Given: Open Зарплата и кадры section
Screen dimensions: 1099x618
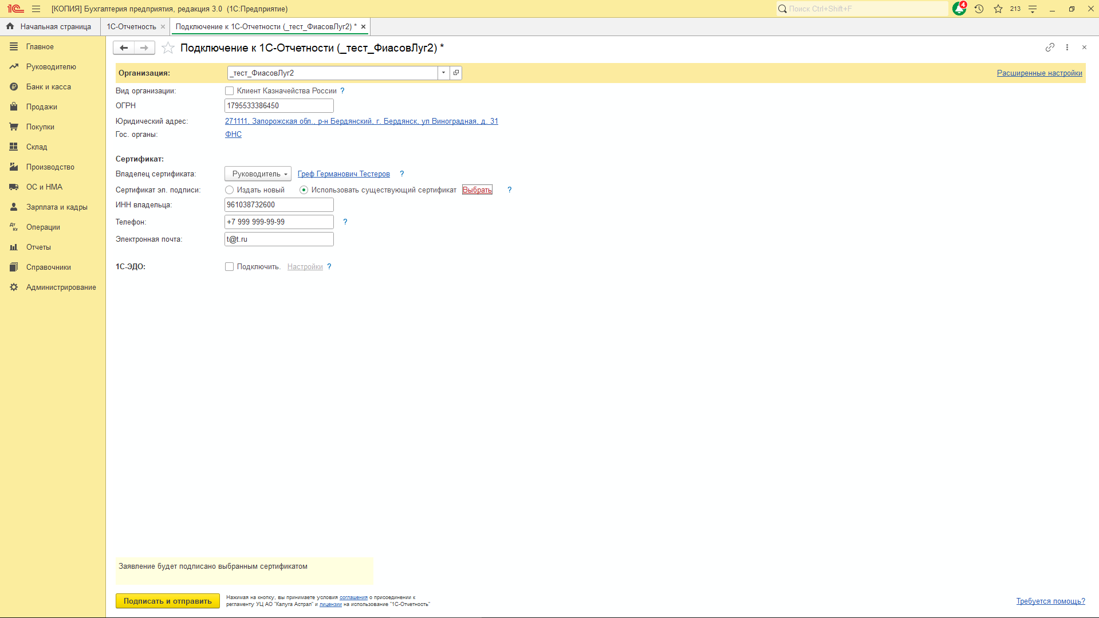Looking at the screenshot, I should 53,207.
